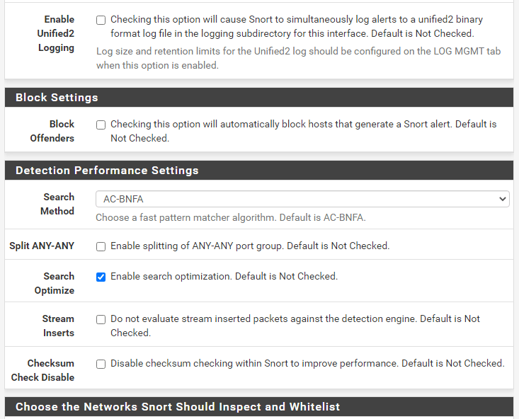
Task: Click the Checksum Check Disable label
Action: point(43,370)
